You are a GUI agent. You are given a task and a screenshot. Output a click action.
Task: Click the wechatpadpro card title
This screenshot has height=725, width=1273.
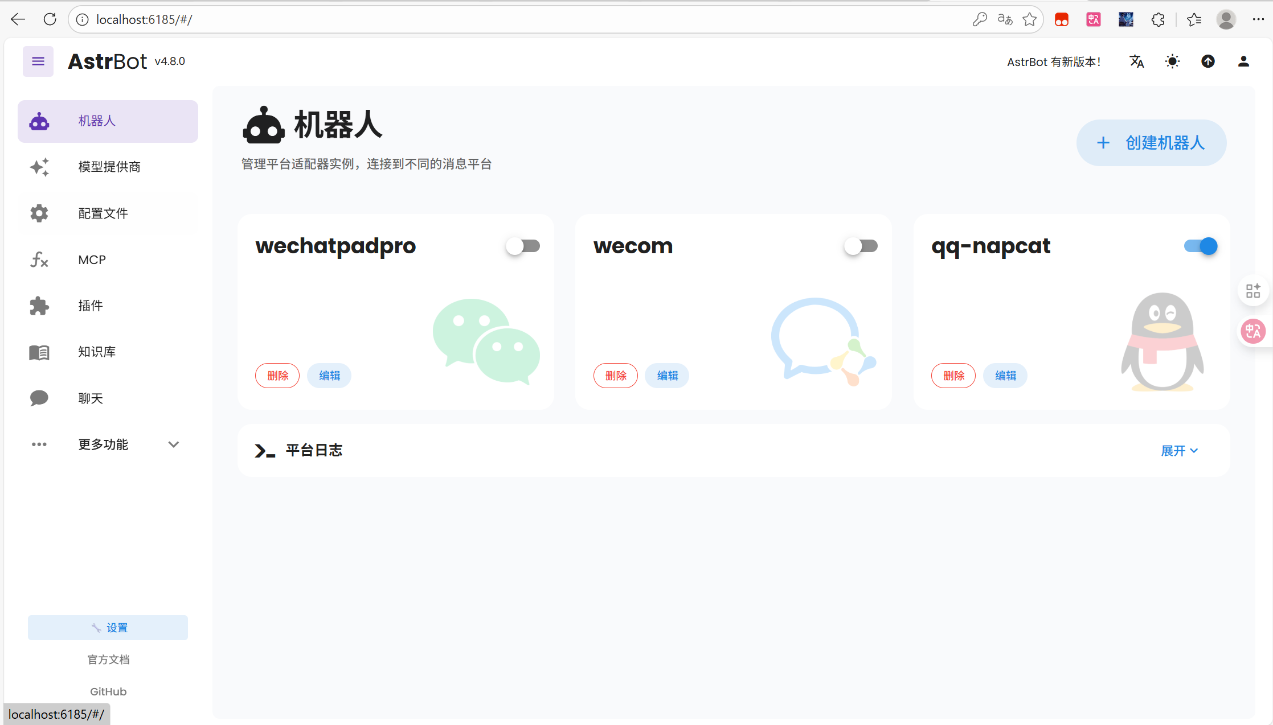[x=335, y=246]
